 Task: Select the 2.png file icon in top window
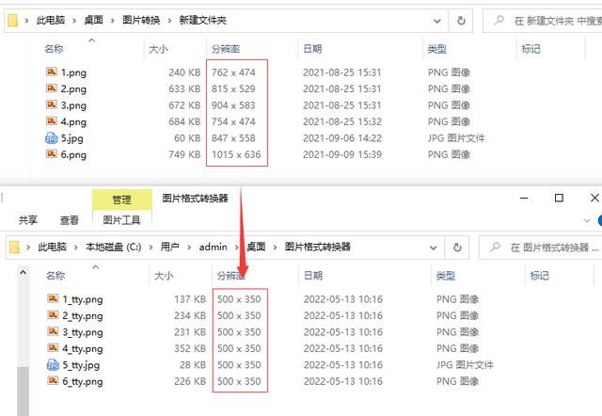pyautogui.click(x=52, y=88)
